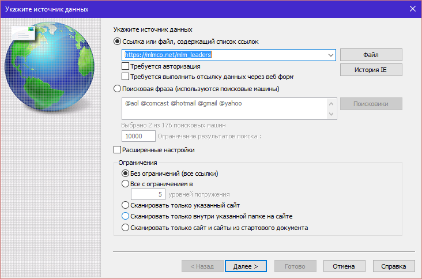Select 'Сканировать только указанный сайт' option
This screenshot has height=279, width=422.
(x=126, y=205)
